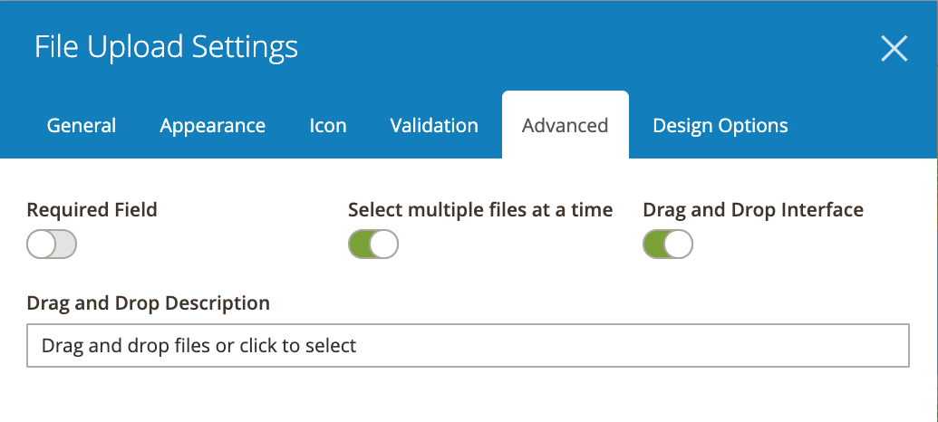
Task: Turn off Select multiple files at a time
Action: click(373, 245)
